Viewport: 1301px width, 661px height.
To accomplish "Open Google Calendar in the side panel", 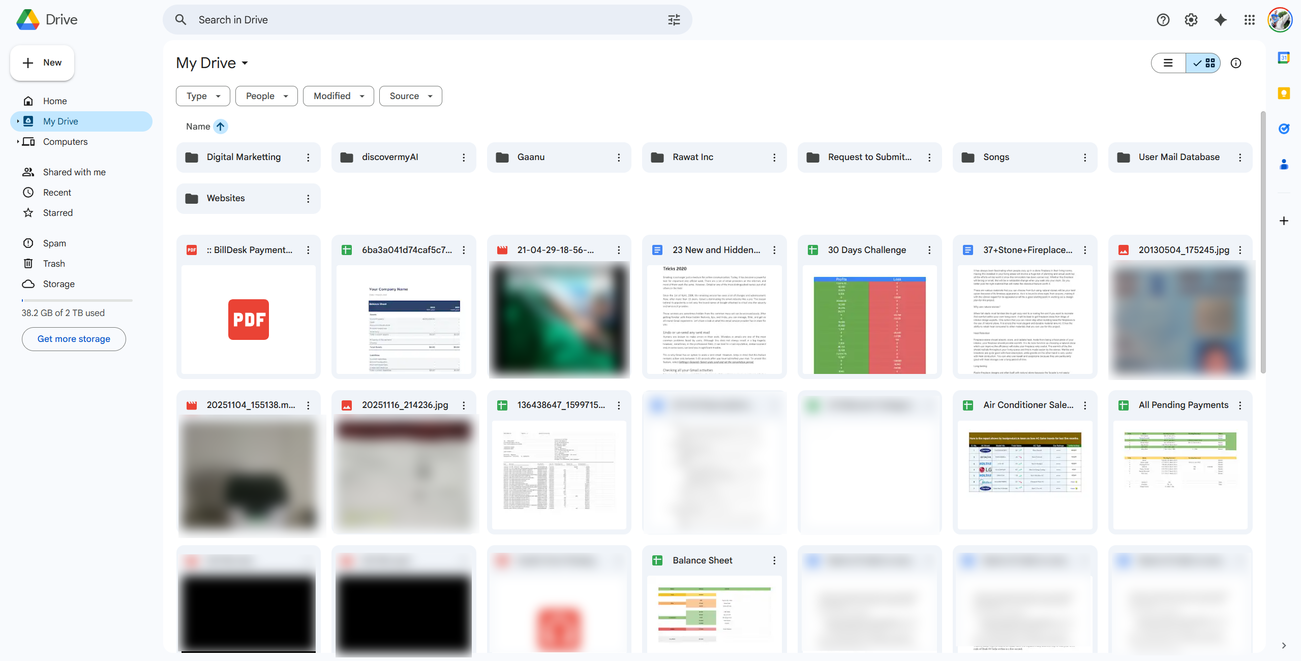I will (x=1284, y=57).
